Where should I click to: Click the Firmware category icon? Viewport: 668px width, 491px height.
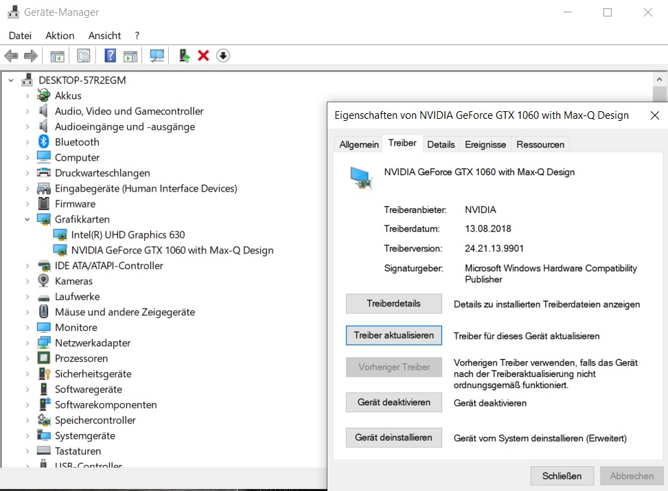43,204
